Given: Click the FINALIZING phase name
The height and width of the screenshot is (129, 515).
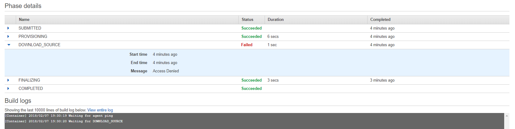Looking at the screenshot, I should (x=29, y=80).
